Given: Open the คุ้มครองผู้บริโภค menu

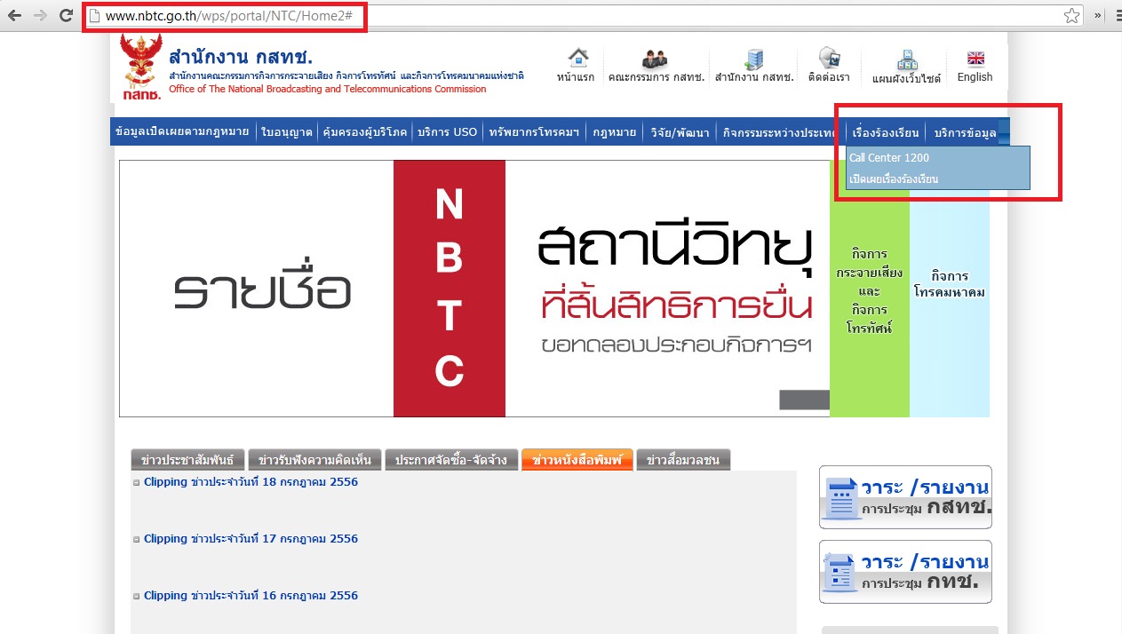Looking at the screenshot, I should [x=365, y=132].
